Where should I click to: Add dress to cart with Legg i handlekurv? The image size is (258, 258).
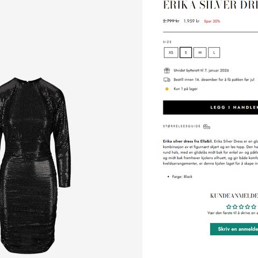pos(211,107)
